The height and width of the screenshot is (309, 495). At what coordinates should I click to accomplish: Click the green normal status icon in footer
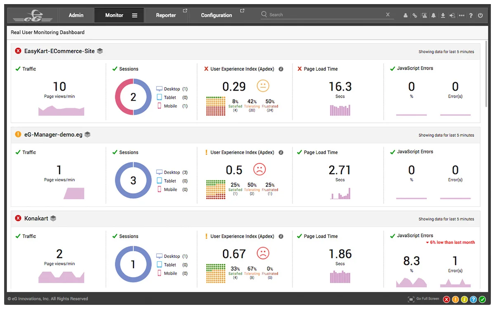482,300
